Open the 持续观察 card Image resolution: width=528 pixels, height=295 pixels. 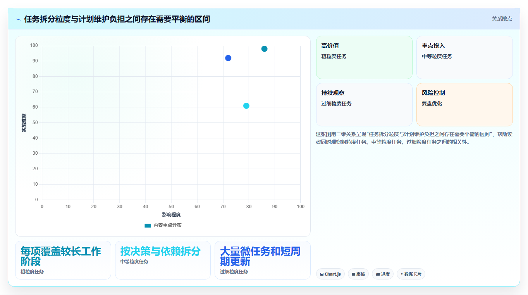pos(364,105)
